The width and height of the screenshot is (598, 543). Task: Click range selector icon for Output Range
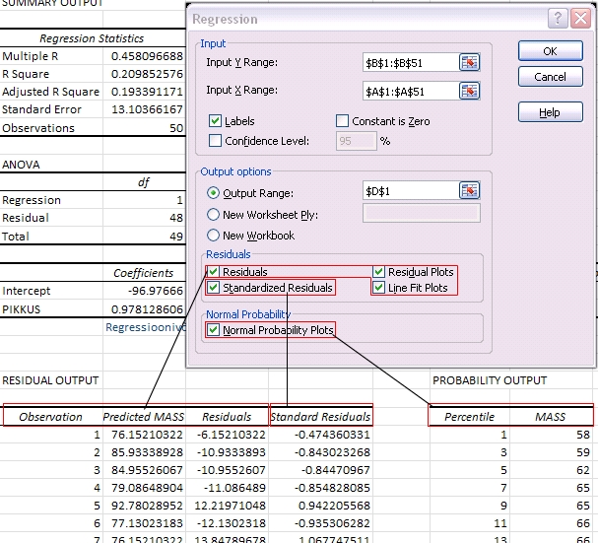[470, 190]
